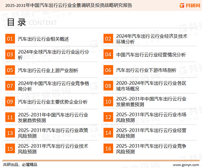Select the orange 02 chapter number box

(108, 39)
